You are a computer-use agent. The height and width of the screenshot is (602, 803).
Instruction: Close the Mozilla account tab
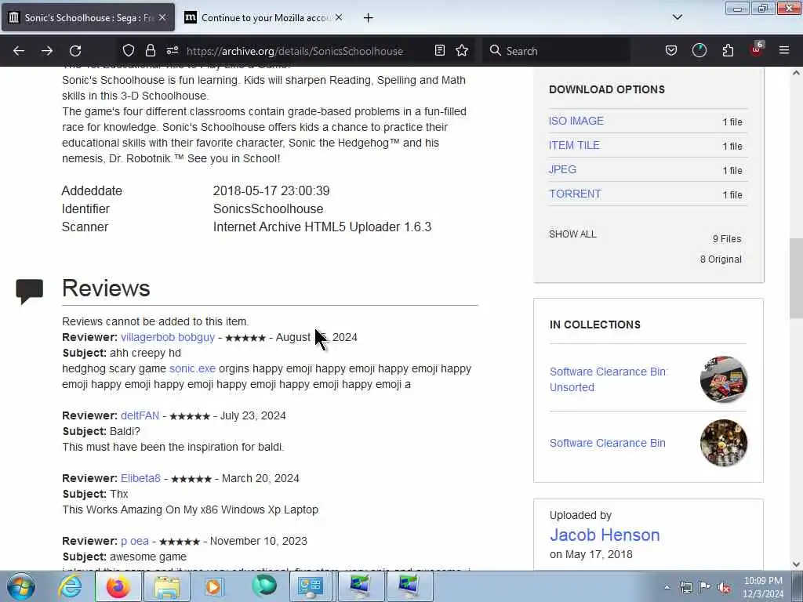339,17
